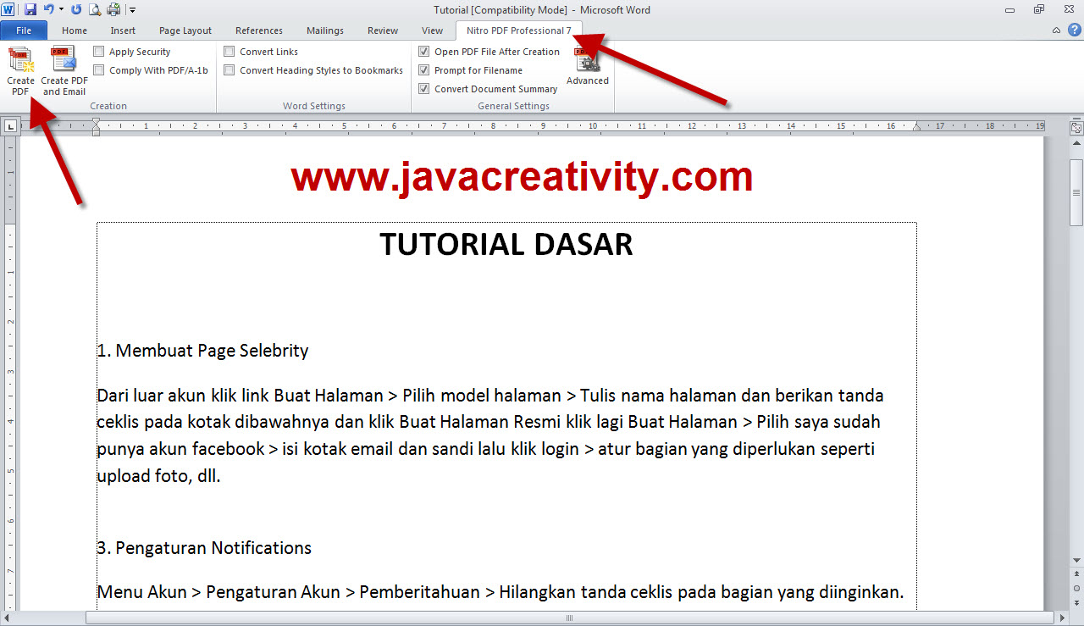Click the horizontal scrollbar thumb
The height and width of the screenshot is (626, 1084).
(x=569, y=618)
